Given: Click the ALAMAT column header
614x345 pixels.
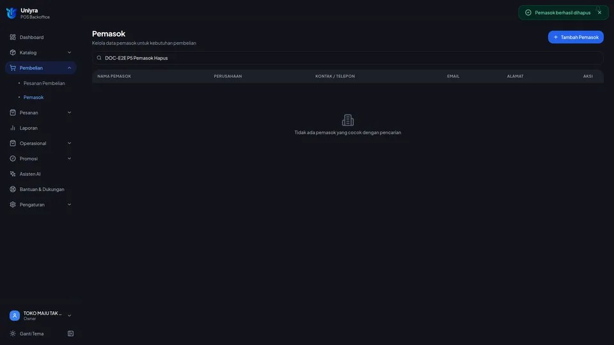Looking at the screenshot, I should (x=516, y=76).
